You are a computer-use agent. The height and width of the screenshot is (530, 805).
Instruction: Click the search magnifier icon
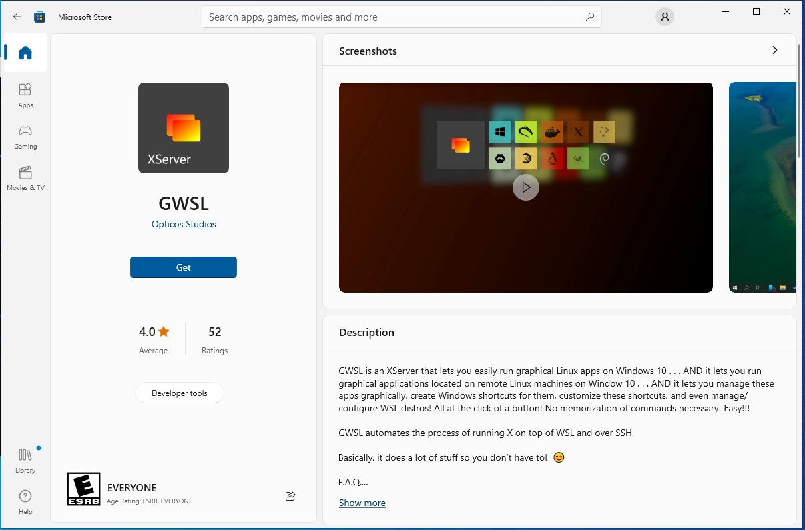589,17
